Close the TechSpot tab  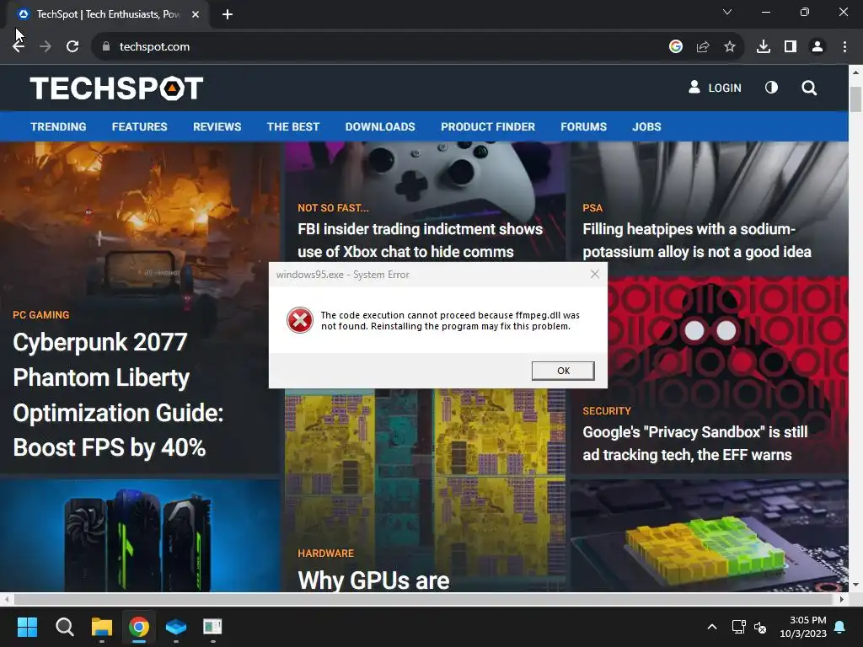pos(196,14)
